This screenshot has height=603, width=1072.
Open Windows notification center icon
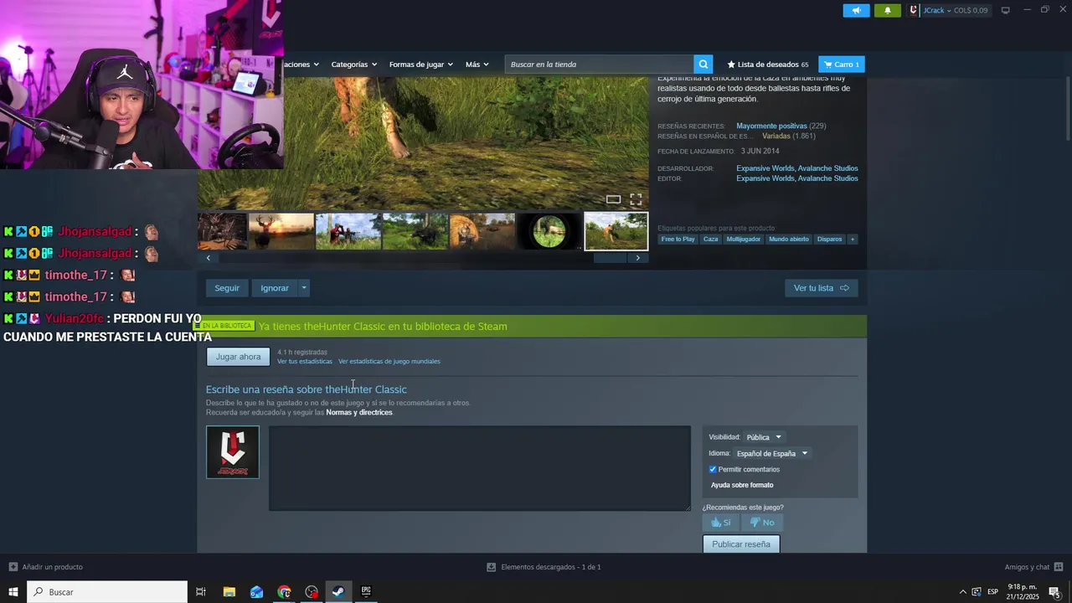[x=1054, y=592]
